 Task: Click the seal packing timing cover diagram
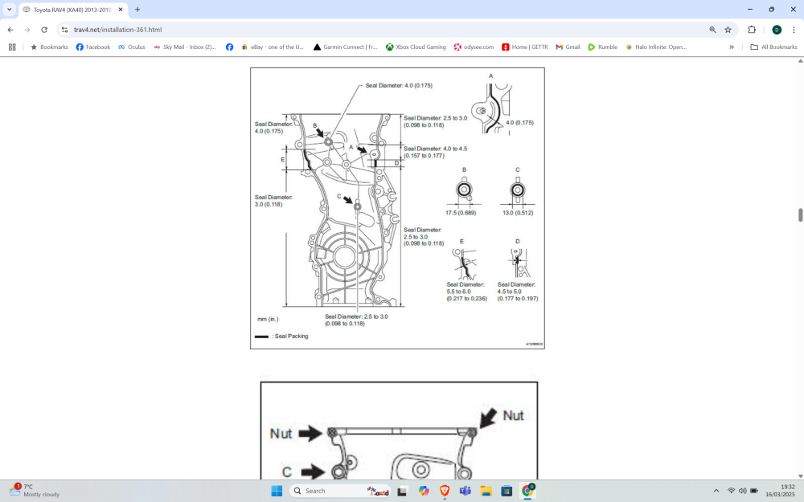[x=397, y=209]
